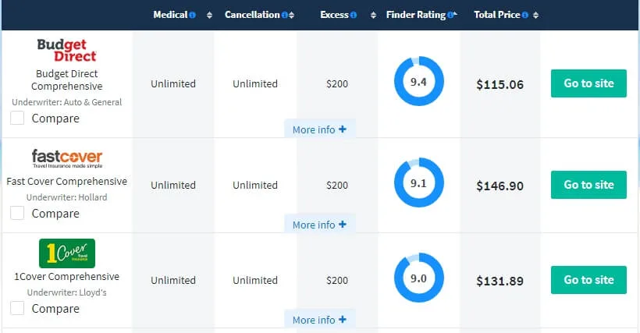Tick Compare checkbox for Budget Direct Comprehensive
This screenshot has height=333, width=640.
coord(17,119)
